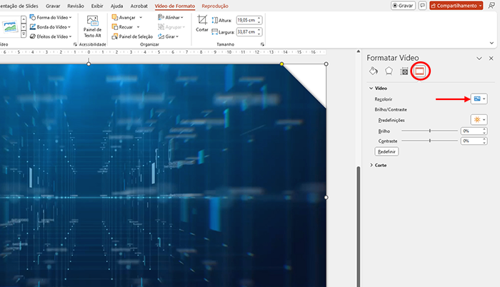
Task: Open the Painel de Seleção
Action: [136, 36]
